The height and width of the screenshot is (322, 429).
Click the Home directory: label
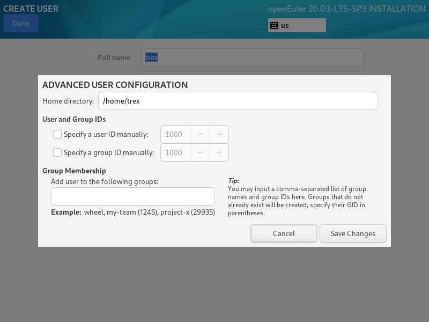coord(68,101)
